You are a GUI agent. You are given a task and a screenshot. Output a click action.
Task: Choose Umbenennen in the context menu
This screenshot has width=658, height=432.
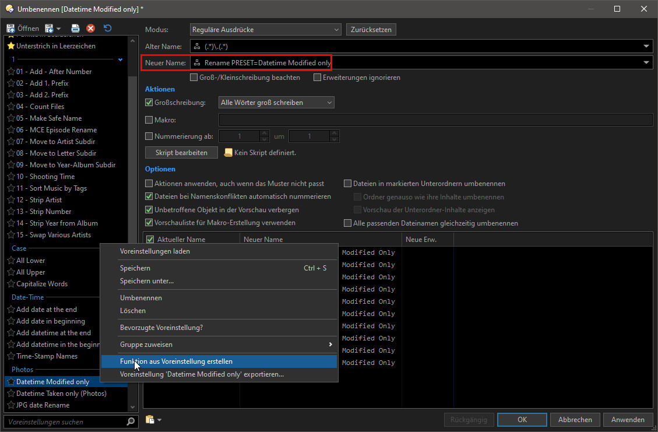(x=219, y=298)
